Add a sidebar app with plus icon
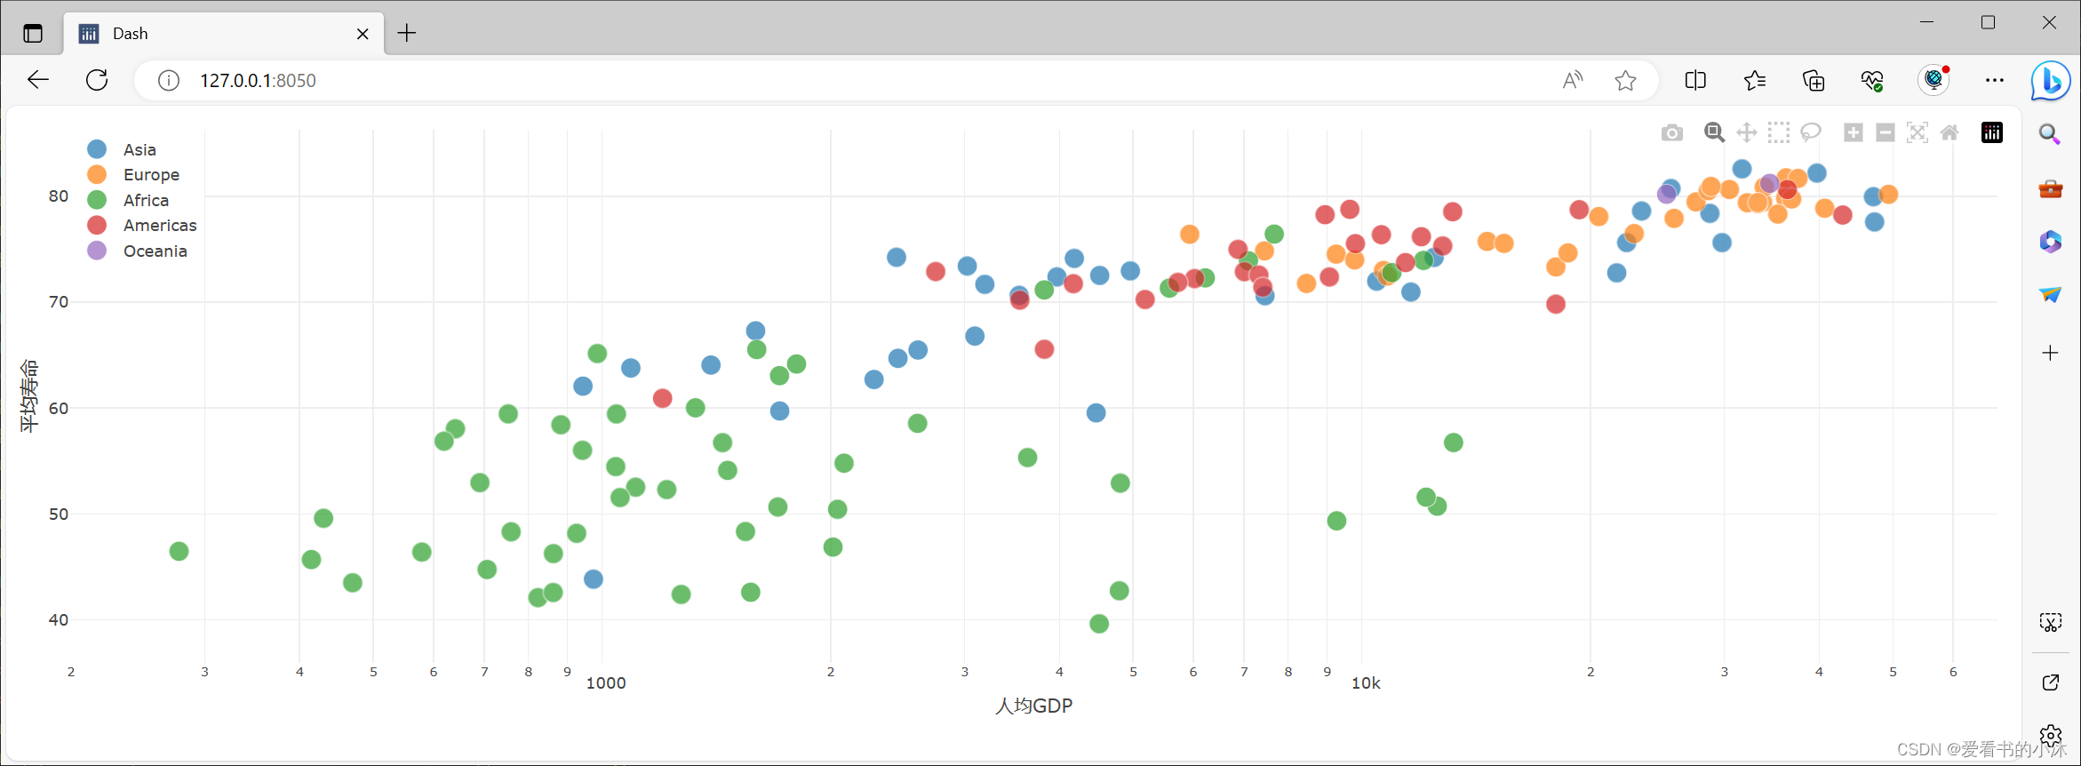This screenshot has width=2081, height=766. (2050, 353)
